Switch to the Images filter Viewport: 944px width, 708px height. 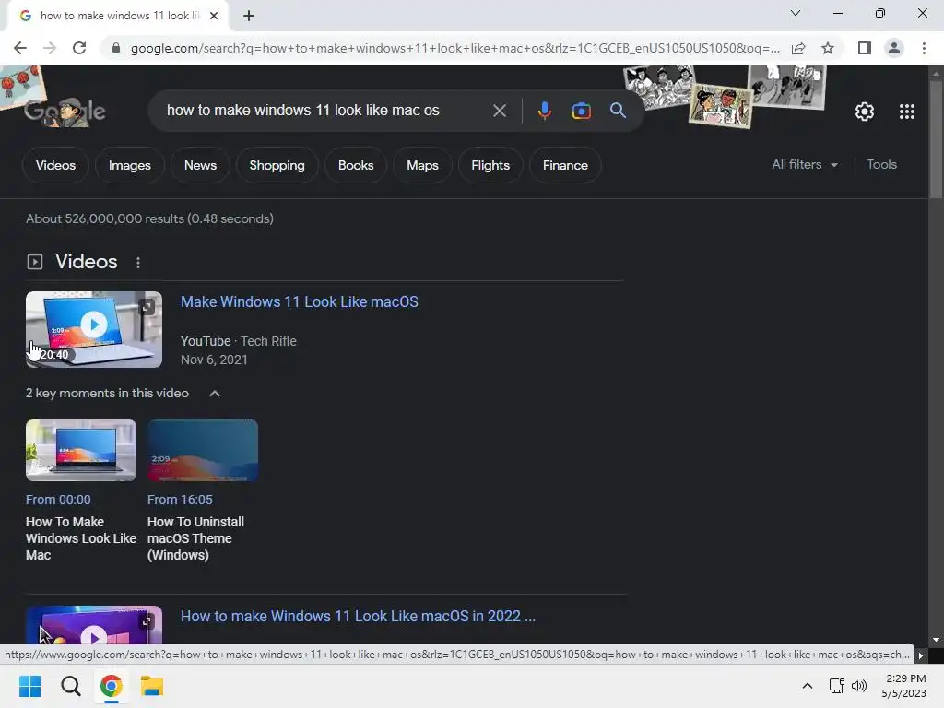pos(129,165)
